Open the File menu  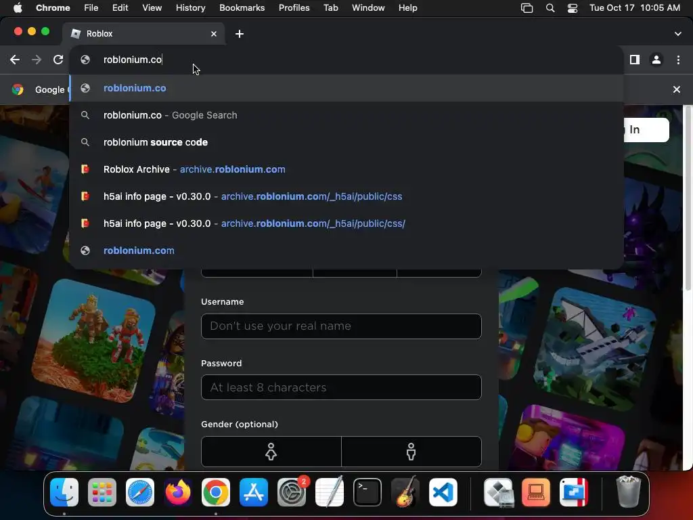pyautogui.click(x=91, y=8)
